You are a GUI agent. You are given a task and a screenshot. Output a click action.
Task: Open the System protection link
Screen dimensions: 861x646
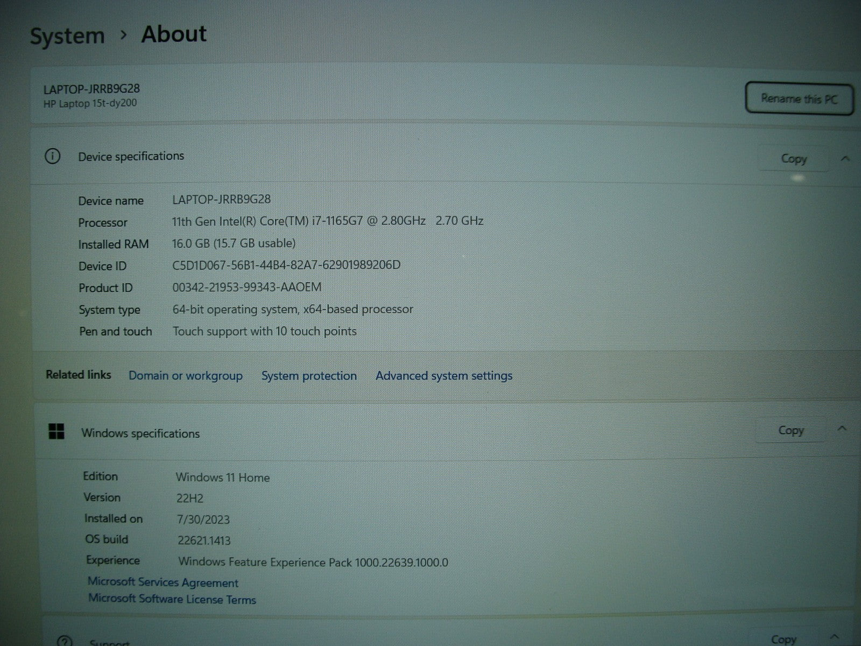[309, 376]
